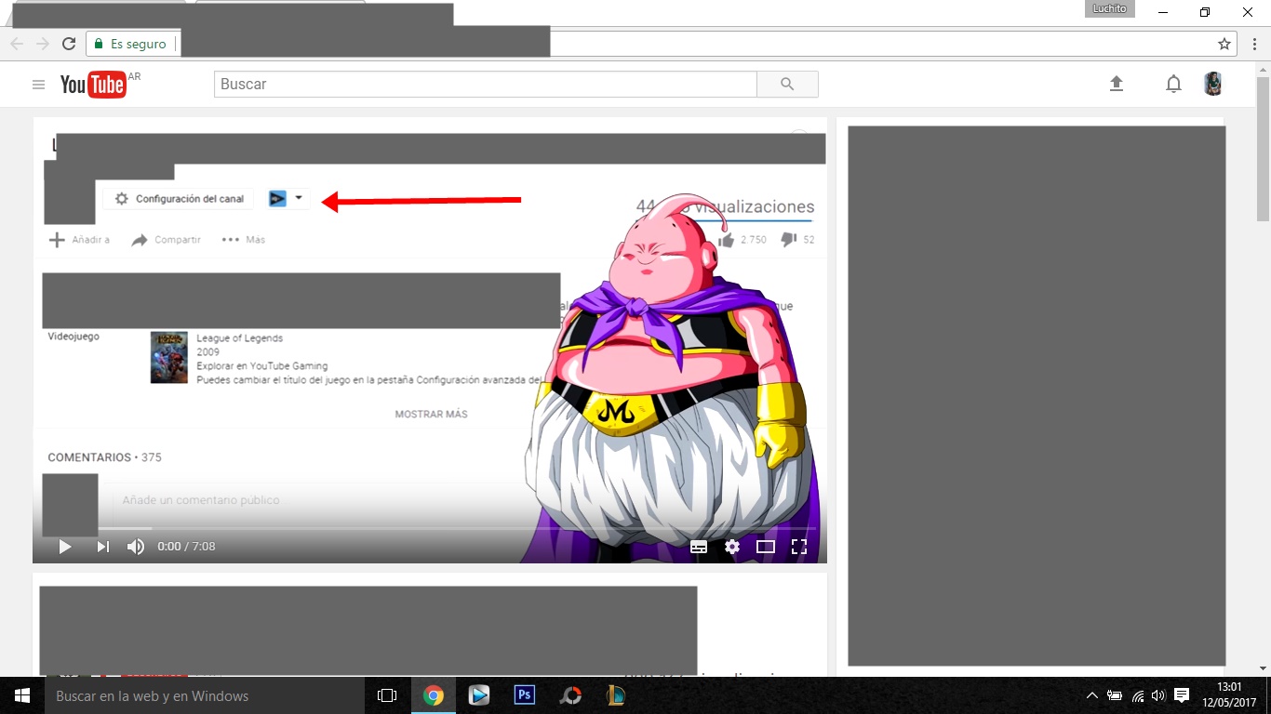Click the page scrollbar down arrow
The width and height of the screenshot is (1271, 714).
click(1263, 668)
